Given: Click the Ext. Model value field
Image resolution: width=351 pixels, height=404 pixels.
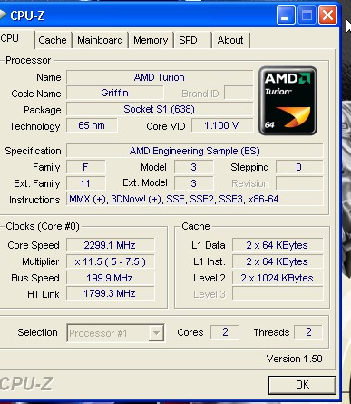Looking at the screenshot, I should point(194,183).
